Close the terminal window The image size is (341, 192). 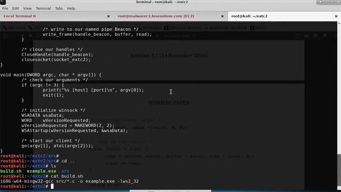[338, 2]
